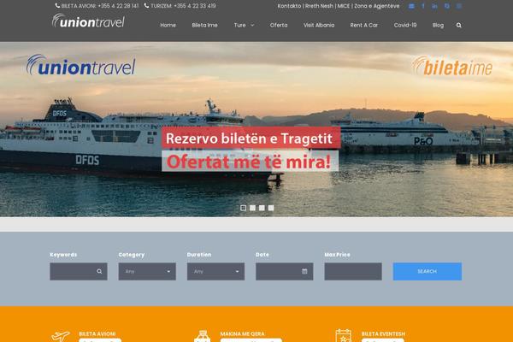Select the second slider dot

point(252,208)
